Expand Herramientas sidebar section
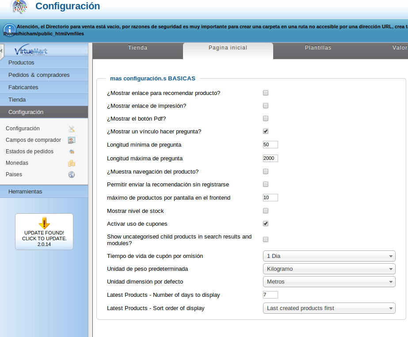The width and height of the screenshot is (408, 337). pos(44,192)
